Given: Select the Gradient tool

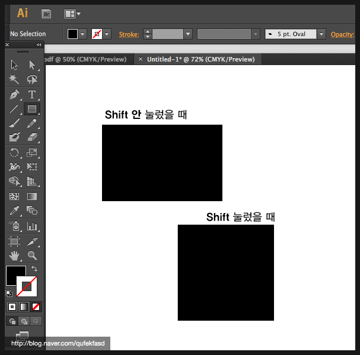Looking at the screenshot, I should coord(32,196).
